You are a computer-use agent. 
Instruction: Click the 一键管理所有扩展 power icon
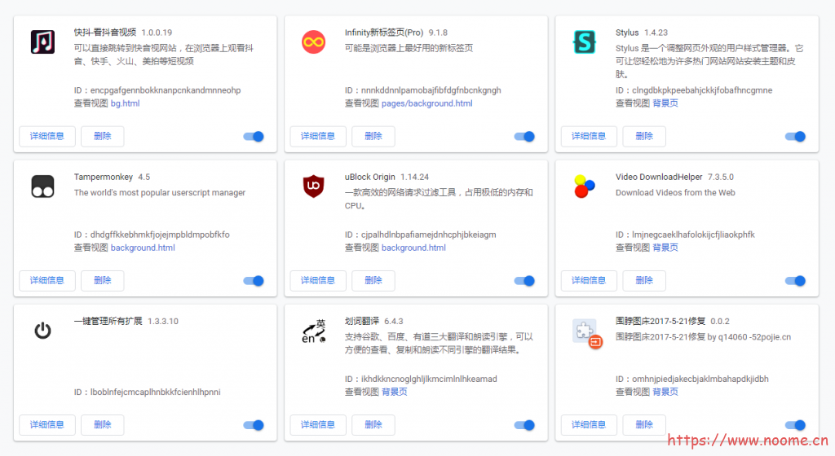click(42, 331)
